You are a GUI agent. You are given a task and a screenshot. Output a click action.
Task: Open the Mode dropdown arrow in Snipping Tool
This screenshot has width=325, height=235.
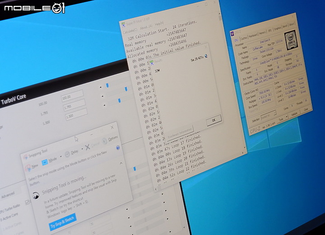click(61, 156)
